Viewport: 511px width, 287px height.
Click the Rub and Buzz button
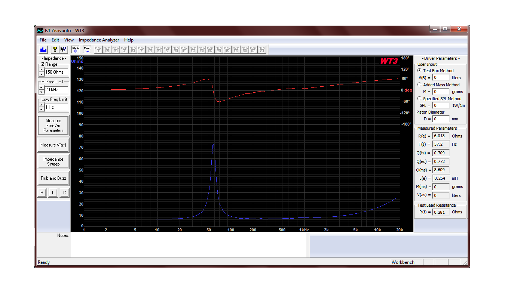[53, 178]
